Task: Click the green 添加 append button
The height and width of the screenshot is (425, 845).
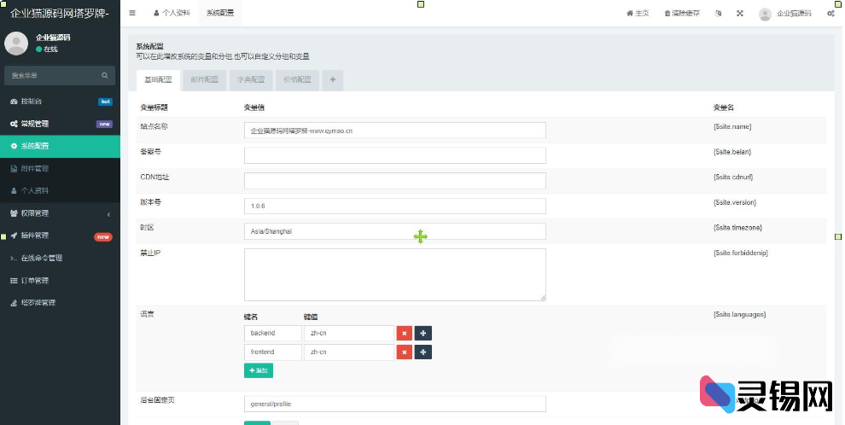Action: (x=259, y=370)
